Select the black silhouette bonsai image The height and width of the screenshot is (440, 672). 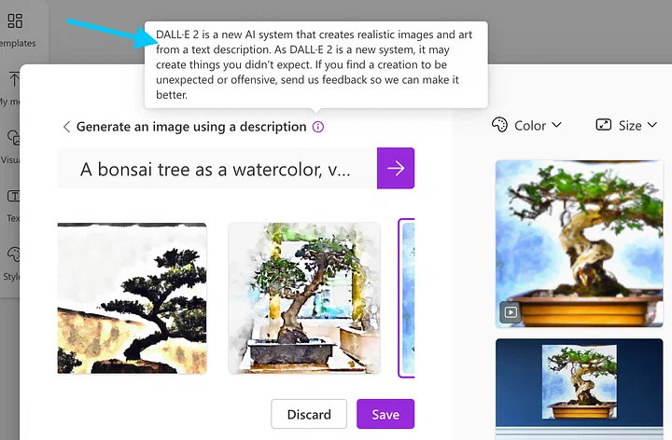132,298
